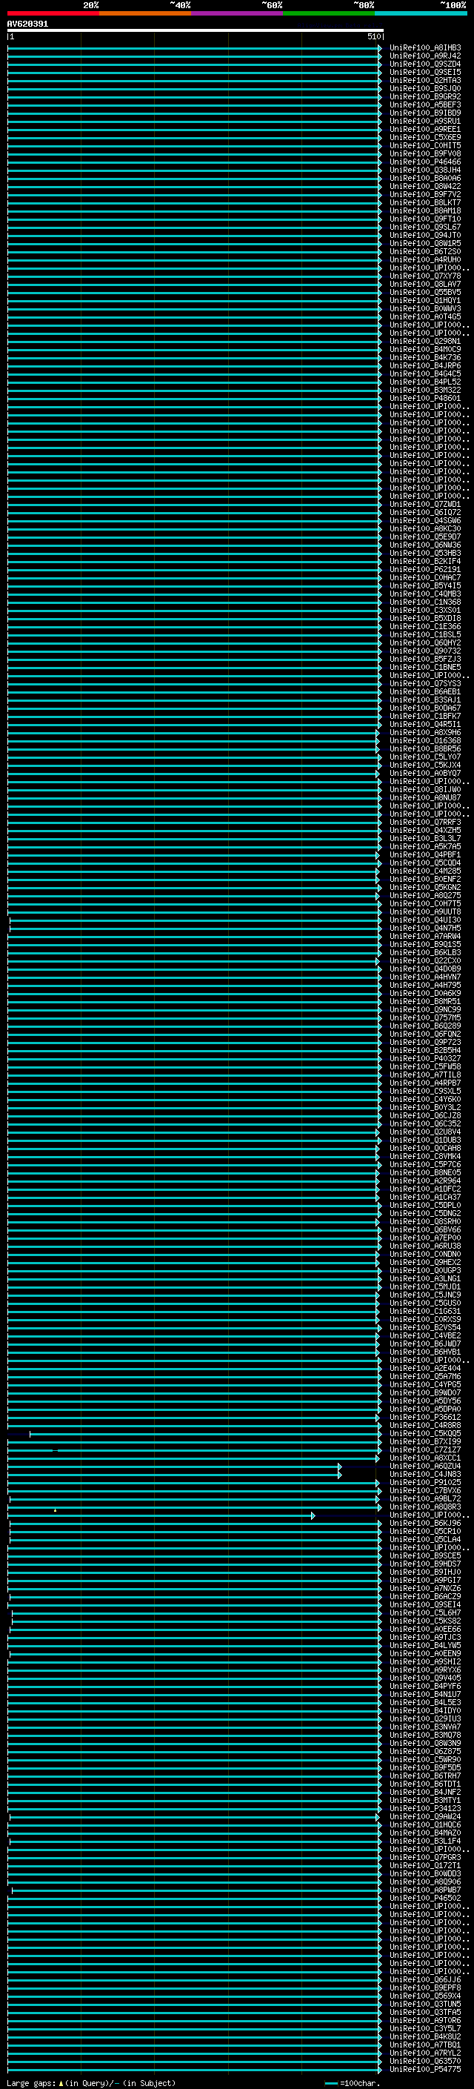Click hit label UniRef100_A0T4G5

point(425,317)
